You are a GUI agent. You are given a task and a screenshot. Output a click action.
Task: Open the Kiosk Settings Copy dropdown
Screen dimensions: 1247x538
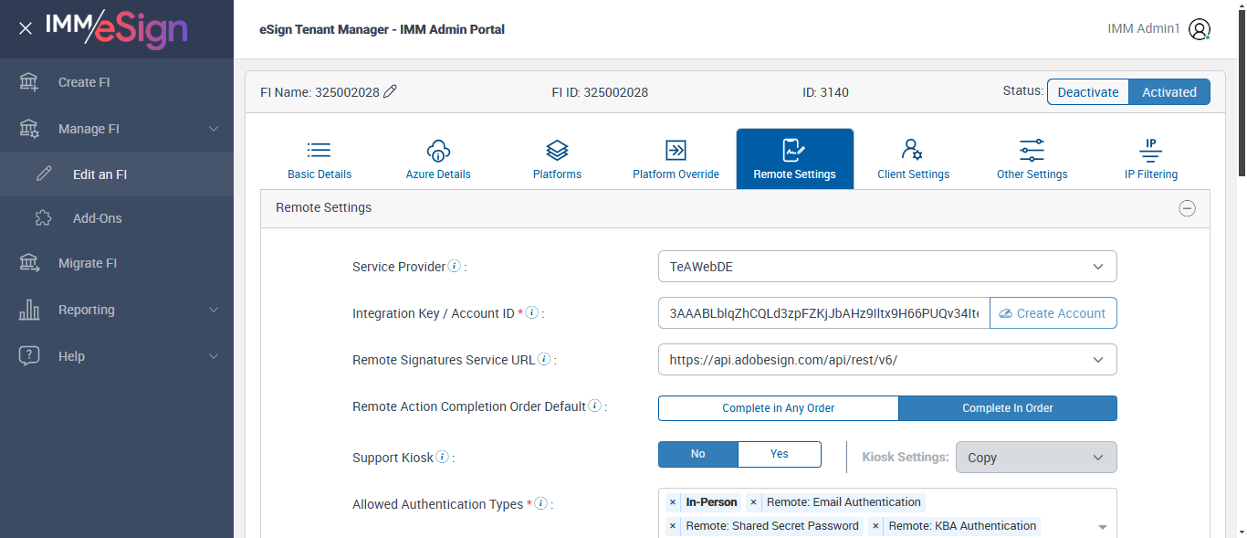point(1035,458)
